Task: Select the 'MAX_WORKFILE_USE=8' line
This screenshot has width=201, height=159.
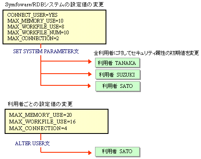Action: [x=36, y=27]
